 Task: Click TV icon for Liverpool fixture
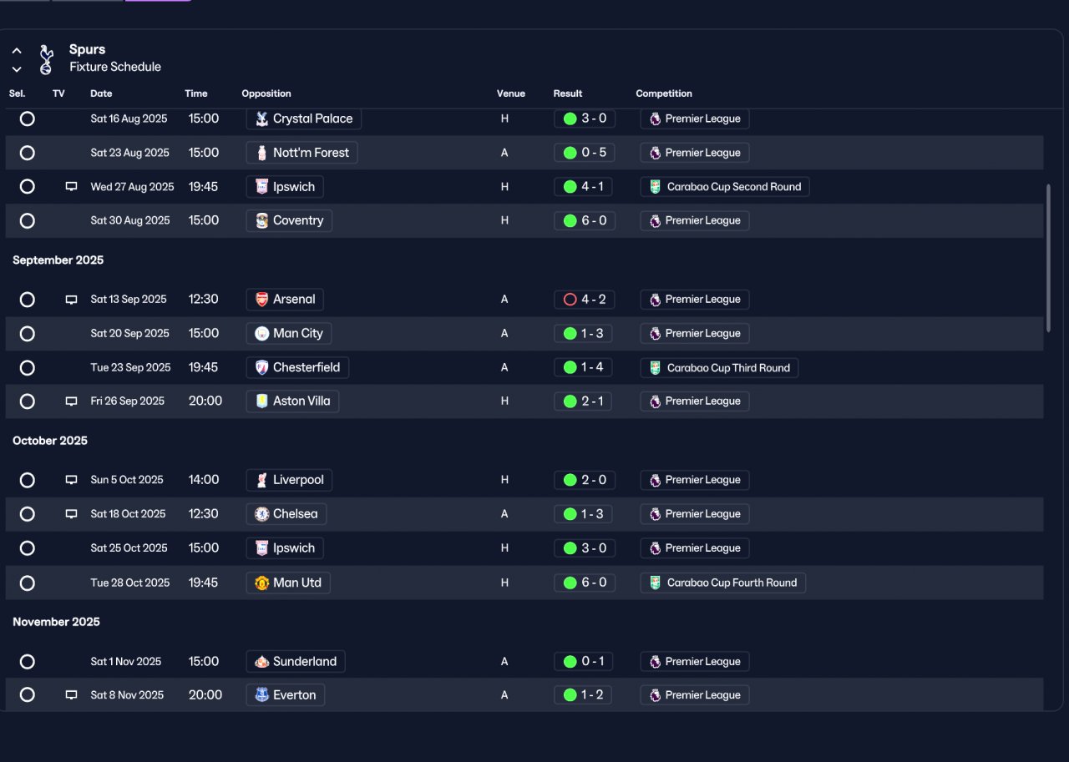point(72,480)
